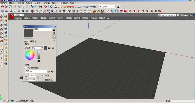Select the Position Camera tool
The image size is (195, 103).
(56, 11)
